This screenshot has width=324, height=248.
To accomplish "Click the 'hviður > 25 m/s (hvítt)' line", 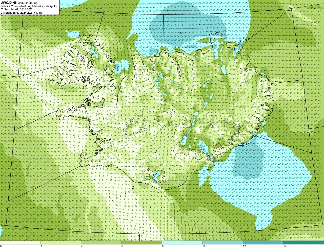I will pyautogui.click(x=29, y=6).
